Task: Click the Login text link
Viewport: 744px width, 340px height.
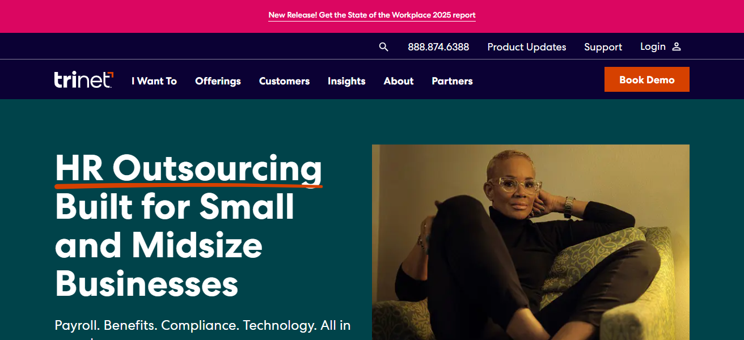Action: (x=653, y=46)
